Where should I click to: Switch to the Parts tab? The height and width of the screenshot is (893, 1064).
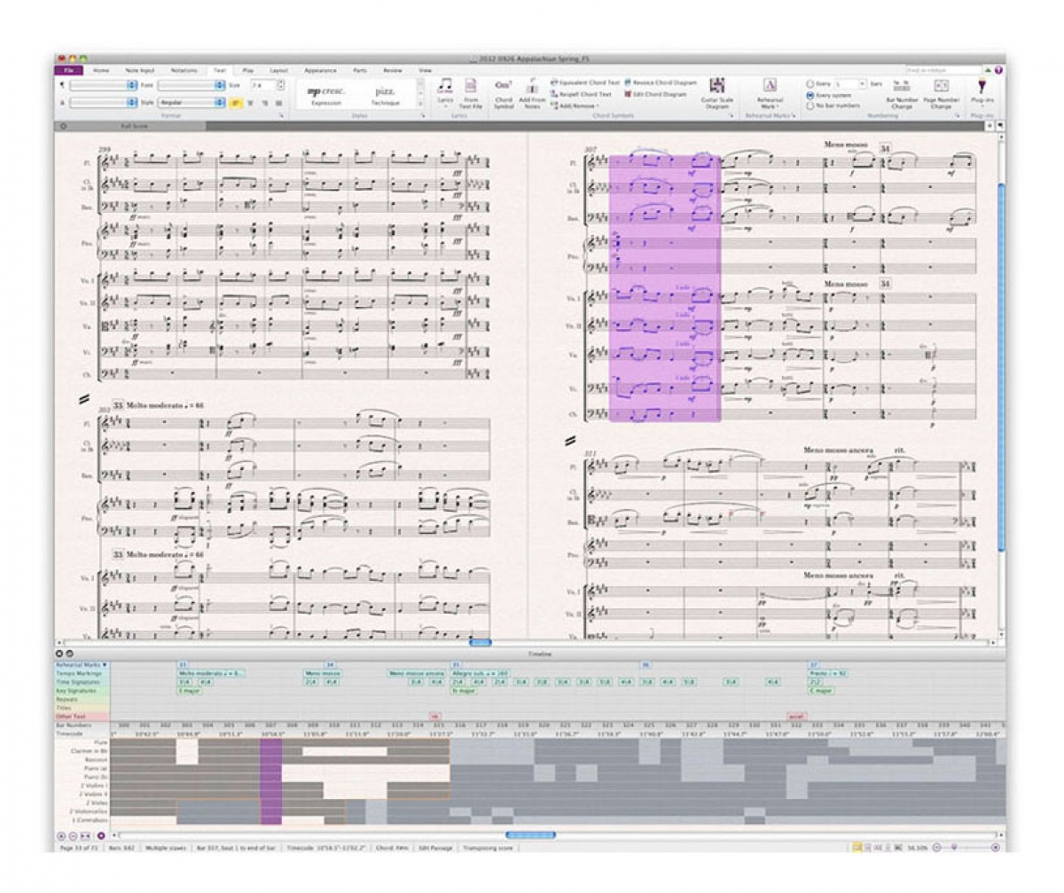click(x=360, y=69)
